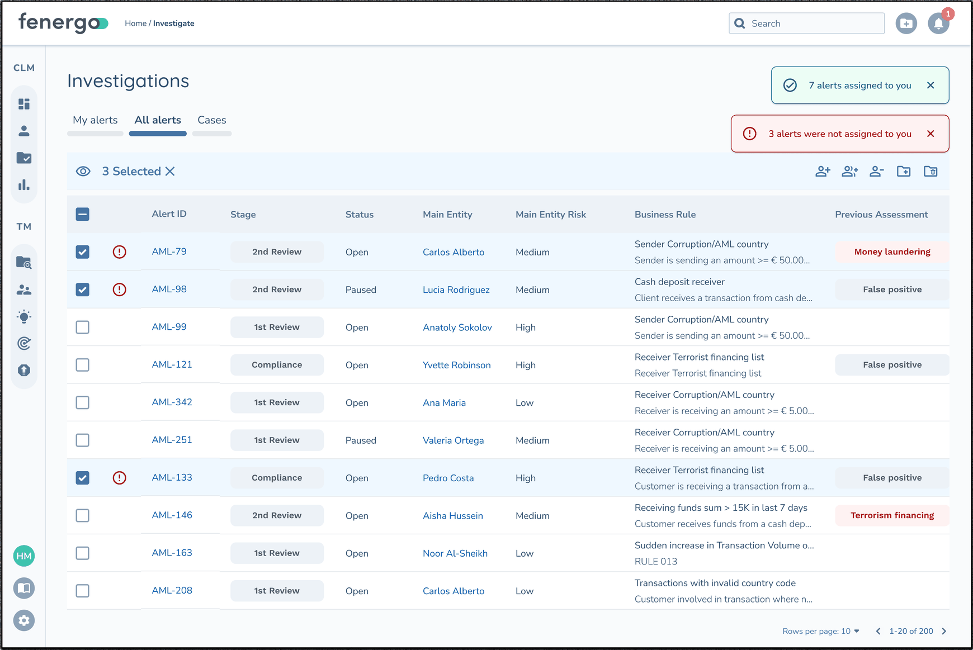This screenshot has width=973, height=650.
Task: Click the add-to-existing-case folder icon in selection toolbar
Action: point(931,172)
